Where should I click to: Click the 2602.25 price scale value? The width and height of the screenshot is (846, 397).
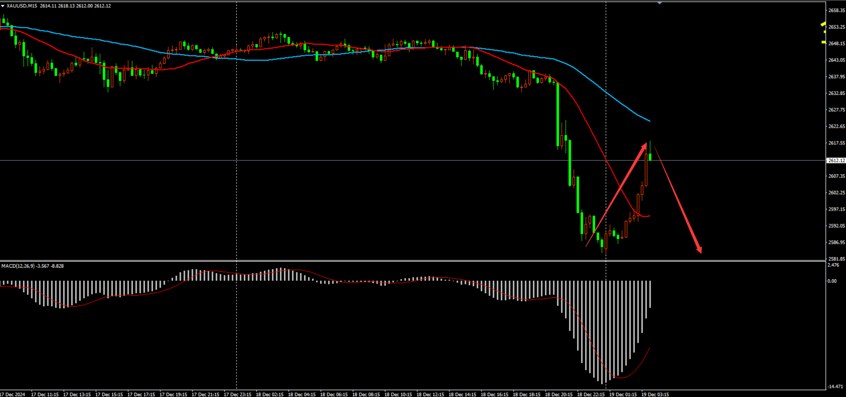tap(837, 192)
